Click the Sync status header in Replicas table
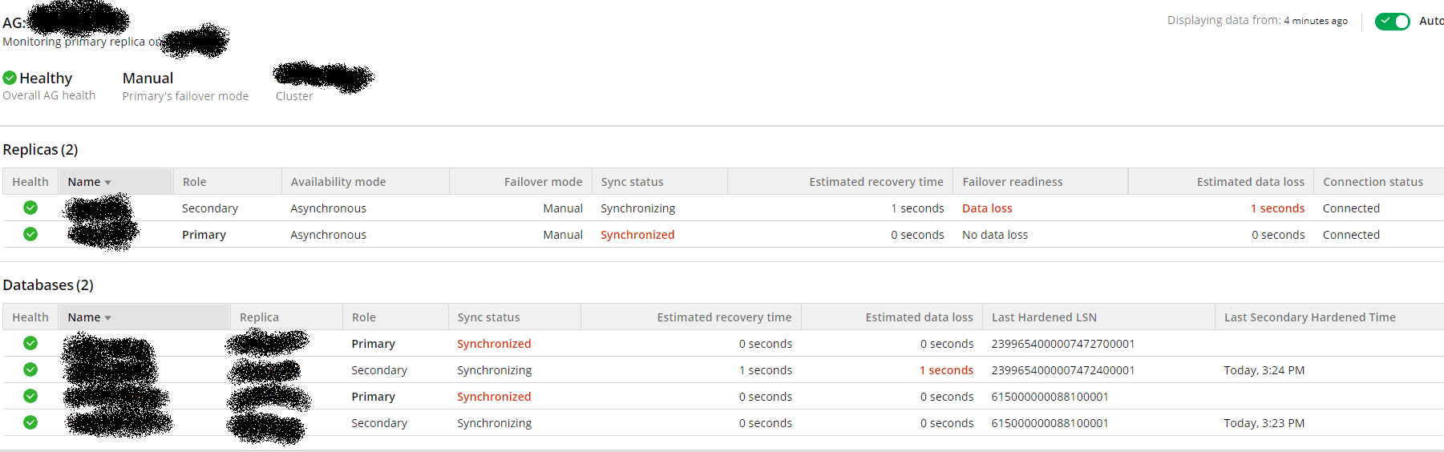 632,182
